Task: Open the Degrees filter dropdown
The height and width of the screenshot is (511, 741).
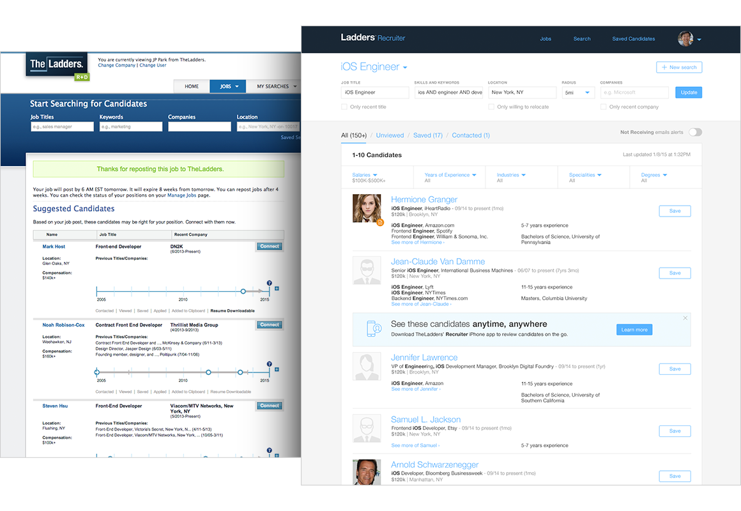Action: (654, 175)
